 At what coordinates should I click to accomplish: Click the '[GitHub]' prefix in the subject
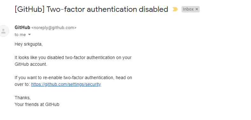tap(29, 9)
